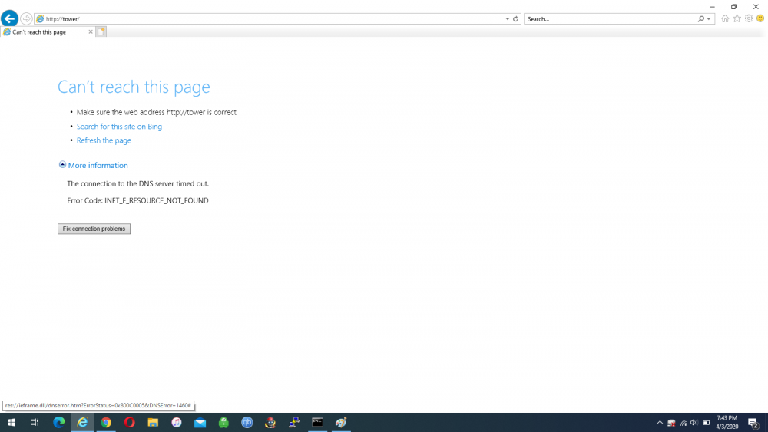Open Tools via the gear icon
This screenshot has height=432, width=768.
(748, 18)
